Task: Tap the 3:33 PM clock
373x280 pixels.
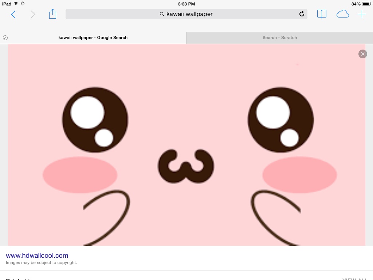Action: 186,4
